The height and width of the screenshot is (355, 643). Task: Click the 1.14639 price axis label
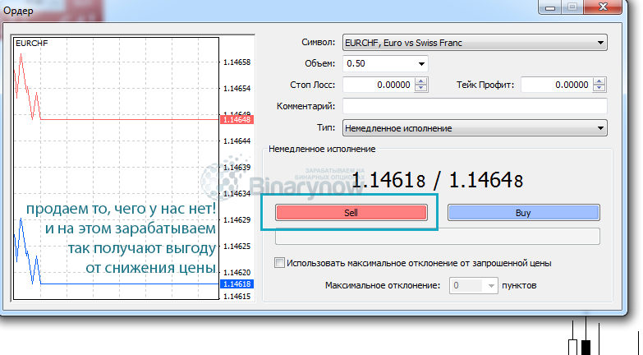tap(237, 168)
